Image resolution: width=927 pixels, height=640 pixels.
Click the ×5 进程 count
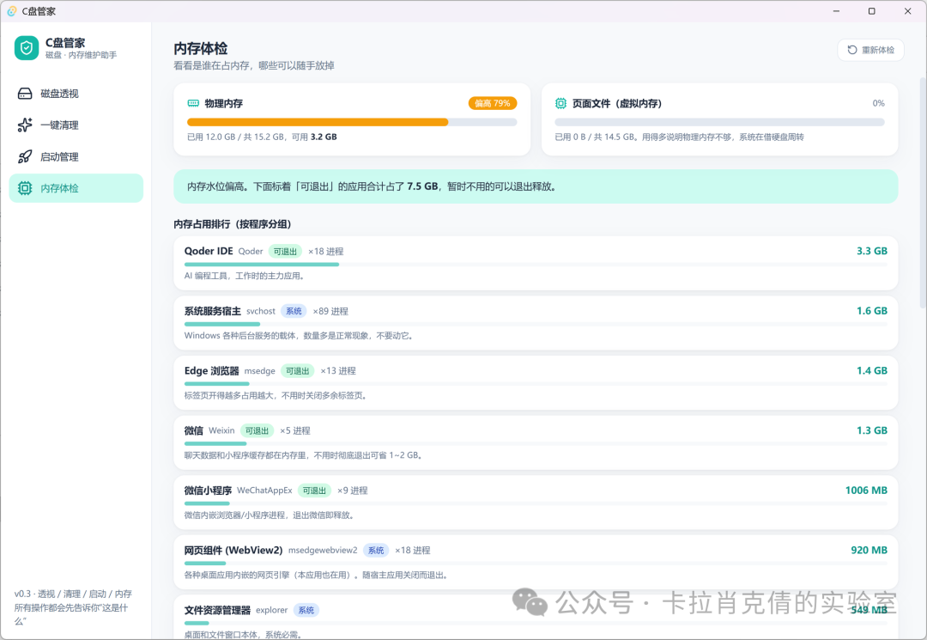coord(295,430)
